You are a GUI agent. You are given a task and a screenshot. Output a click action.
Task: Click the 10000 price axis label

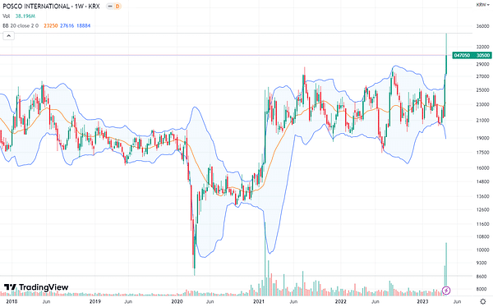[x=482, y=250]
